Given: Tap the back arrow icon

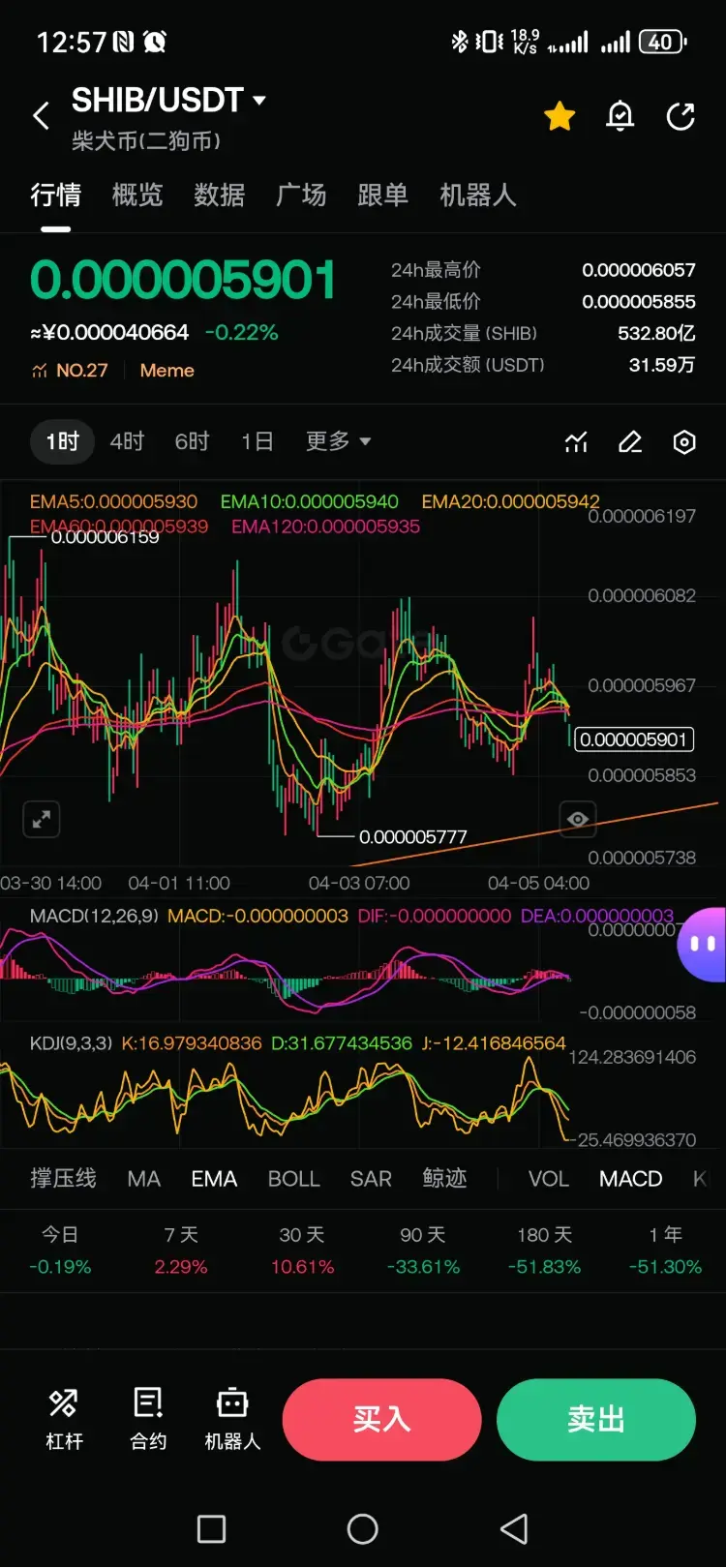Looking at the screenshot, I should (x=41, y=116).
